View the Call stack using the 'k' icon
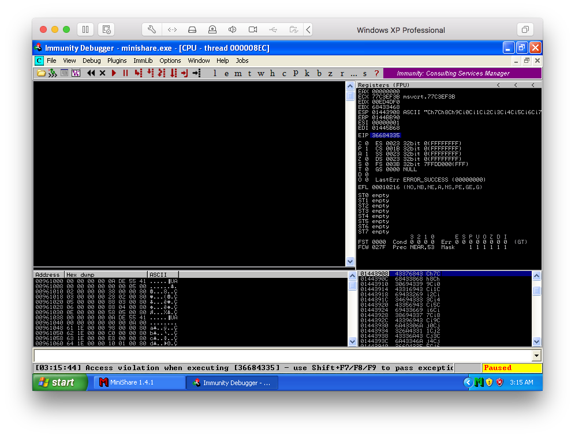 [307, 73]
